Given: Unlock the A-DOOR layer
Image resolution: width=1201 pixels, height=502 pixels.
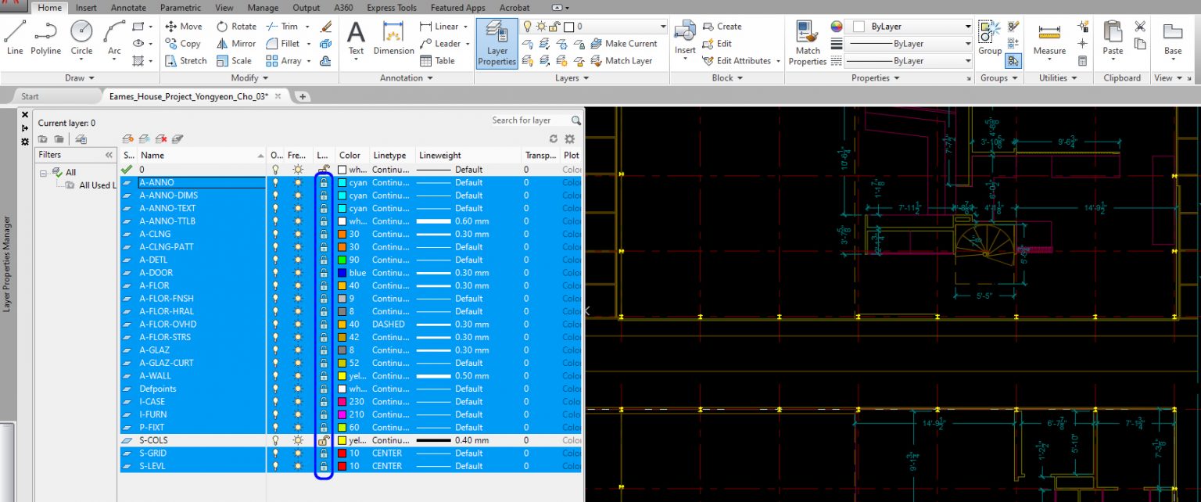Looking at the screenshot, I should tap(323, 272).
